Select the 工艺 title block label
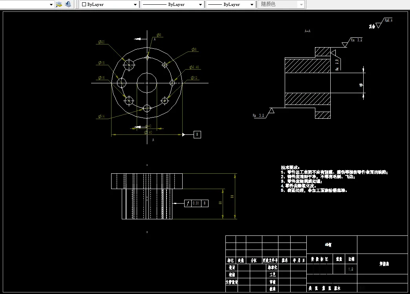 (x=273, y=275)
